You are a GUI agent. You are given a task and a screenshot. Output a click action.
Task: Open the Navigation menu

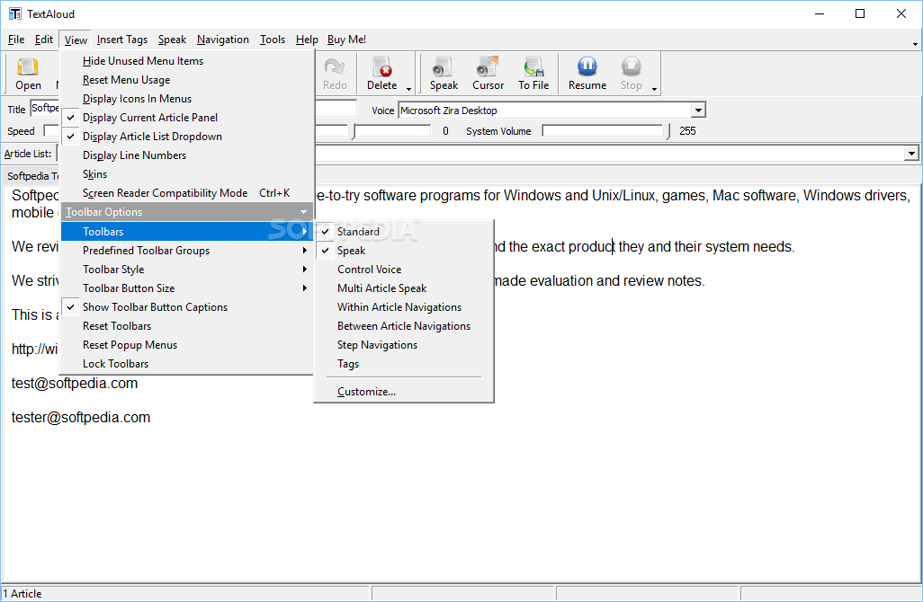pos(222,40)
